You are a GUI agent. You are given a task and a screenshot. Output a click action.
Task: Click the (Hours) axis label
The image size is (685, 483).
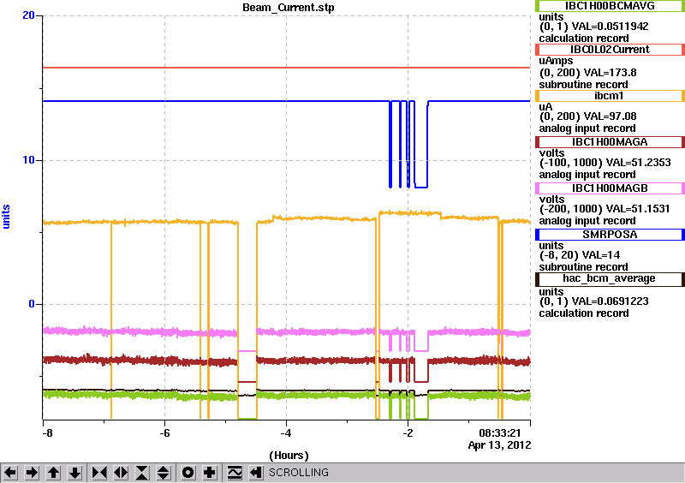point(289,456)
